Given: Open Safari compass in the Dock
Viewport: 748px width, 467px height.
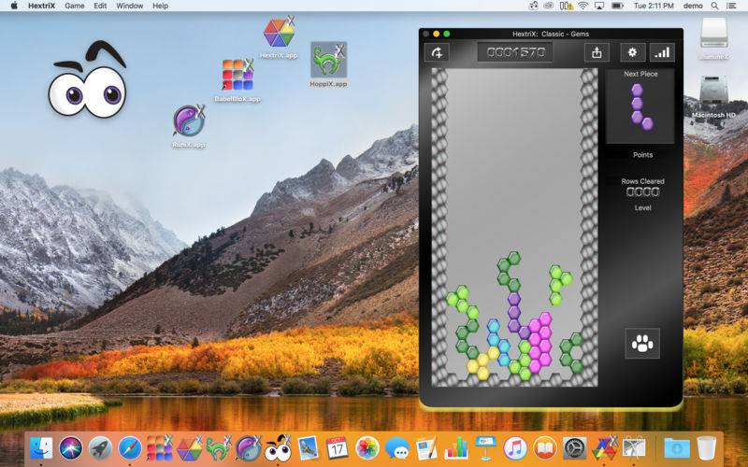Looking at the screenshot, I should pos(130,448).
